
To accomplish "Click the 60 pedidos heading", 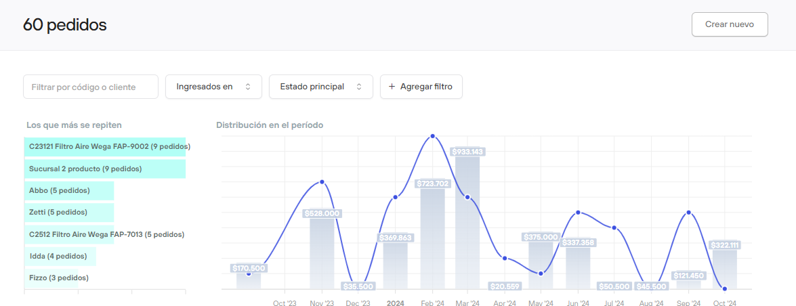I will coord(65,24).
